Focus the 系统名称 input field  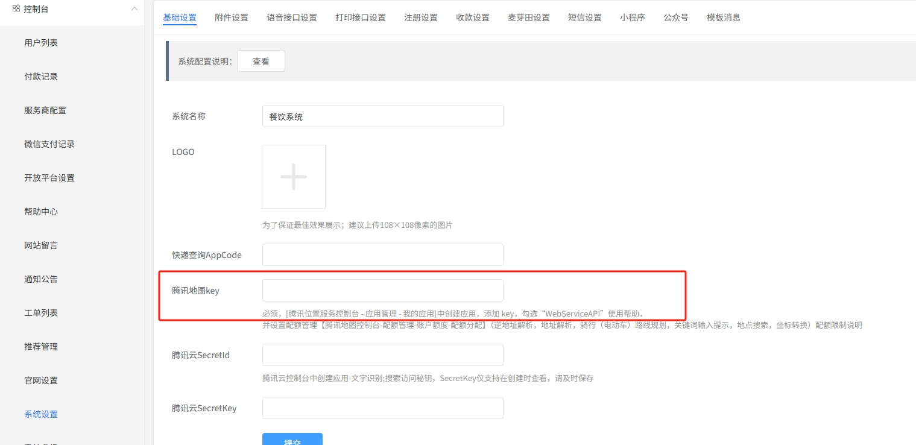pyautogui.click(x=382, y=116)
